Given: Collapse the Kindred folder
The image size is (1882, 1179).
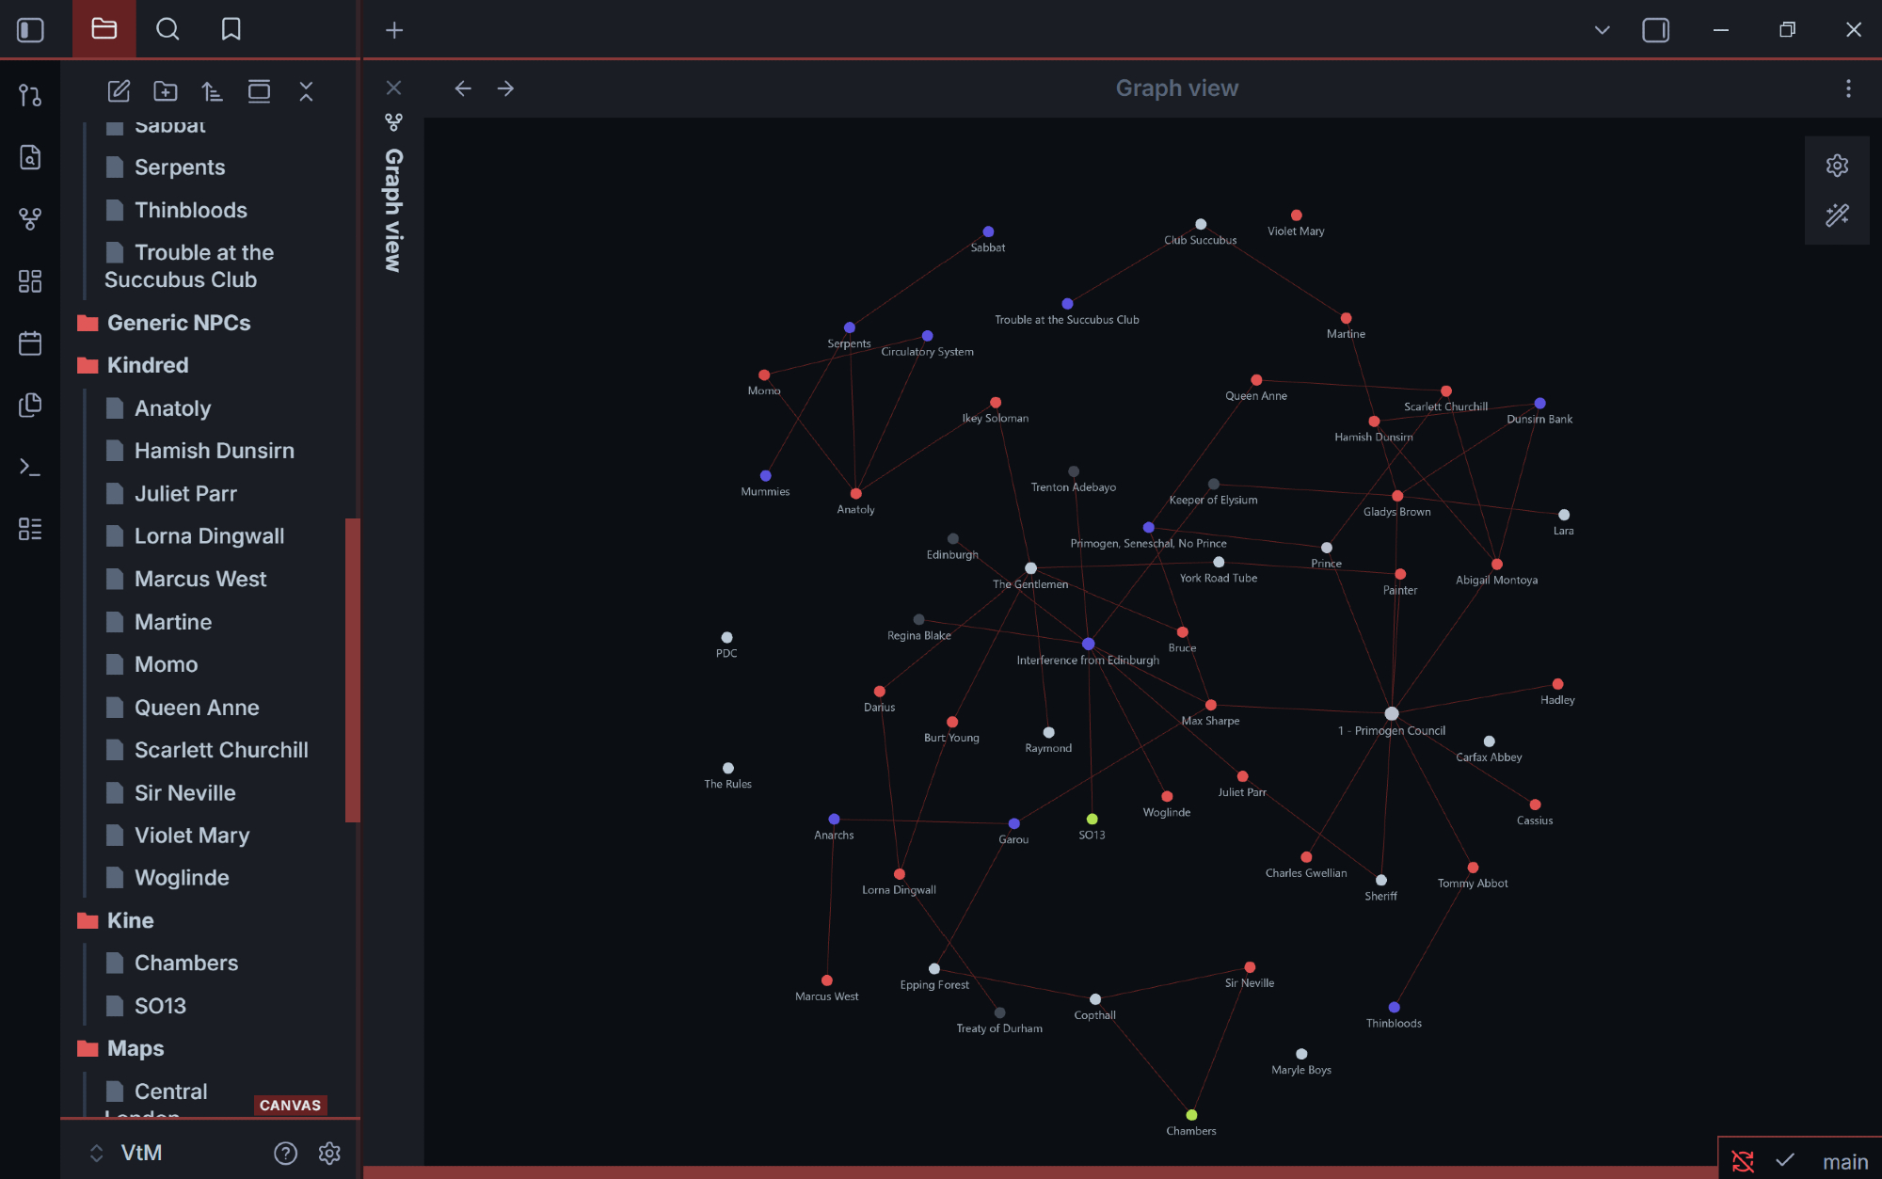Looking at the screenshot, I should pos(148,365).
